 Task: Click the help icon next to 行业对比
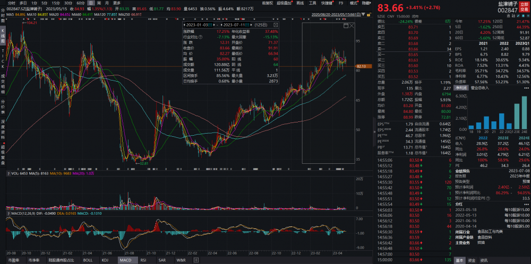[x=201, y=37]
